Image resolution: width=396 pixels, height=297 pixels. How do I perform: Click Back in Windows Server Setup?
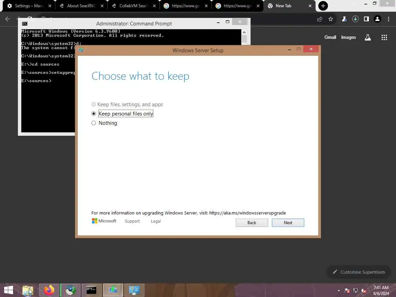tap(252, 222)
